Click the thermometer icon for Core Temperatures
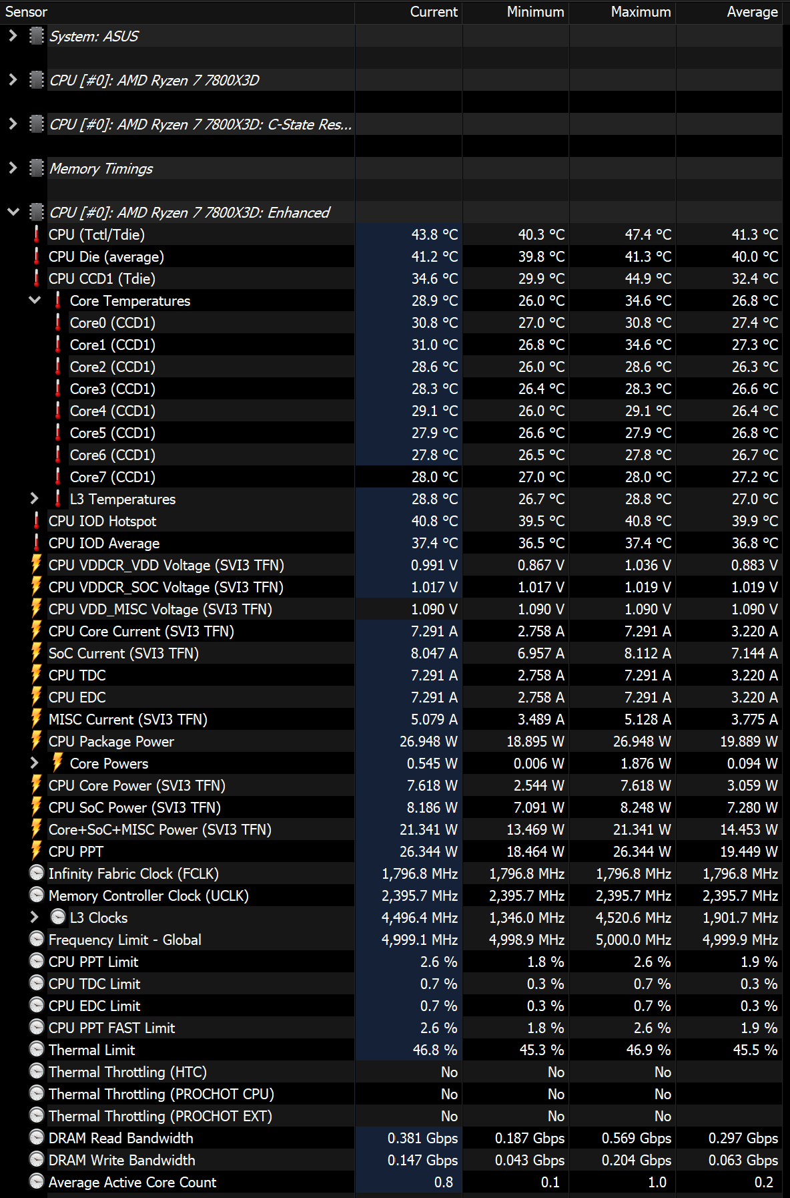790x1198 pixels. (x=58, y=301)
